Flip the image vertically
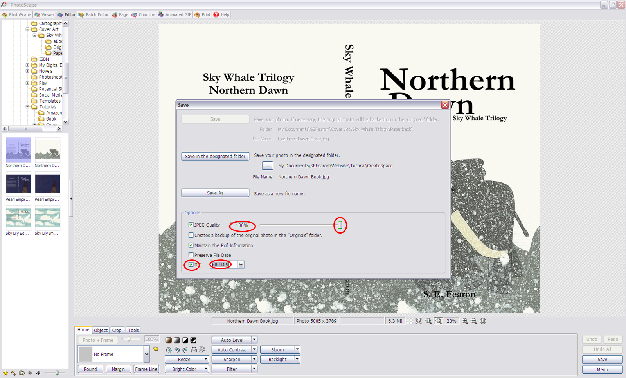The height and width of the screenshot is (378, 626). click(x=202, y=350)
